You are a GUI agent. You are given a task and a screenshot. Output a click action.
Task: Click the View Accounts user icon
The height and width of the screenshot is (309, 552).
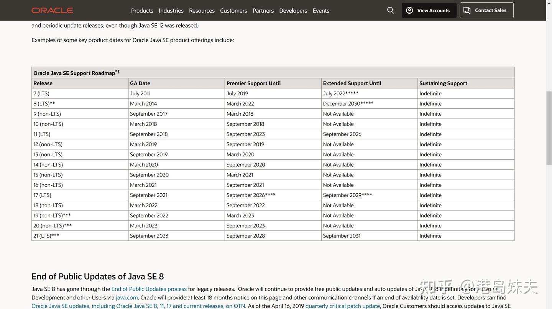(409, 10)
